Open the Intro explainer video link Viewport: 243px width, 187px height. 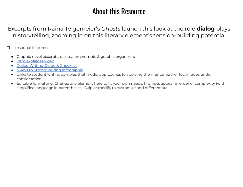pos(35,61)
